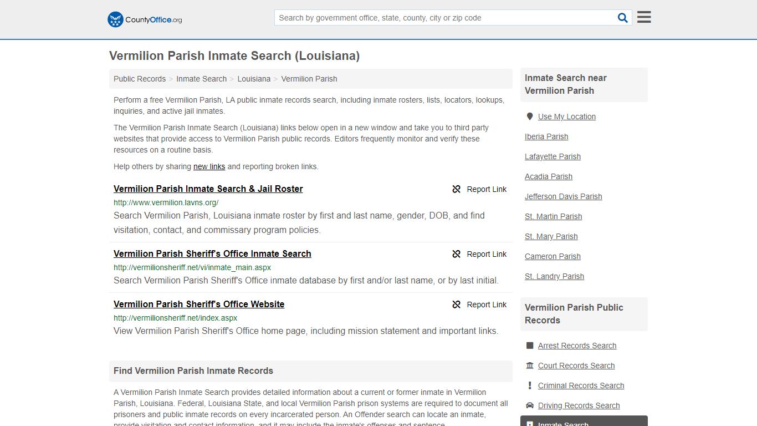Open the inmate_main.aspx URL

coord(192,267)
